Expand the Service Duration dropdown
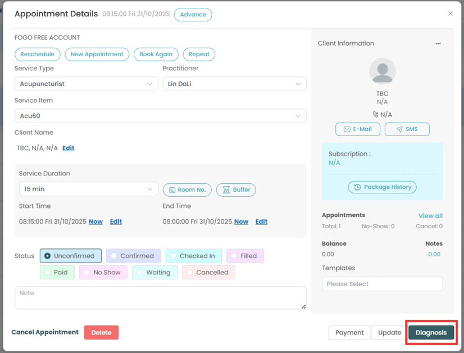Image resolution: width=464 pixels, height=353 pixels. click(x=88, y=189)
